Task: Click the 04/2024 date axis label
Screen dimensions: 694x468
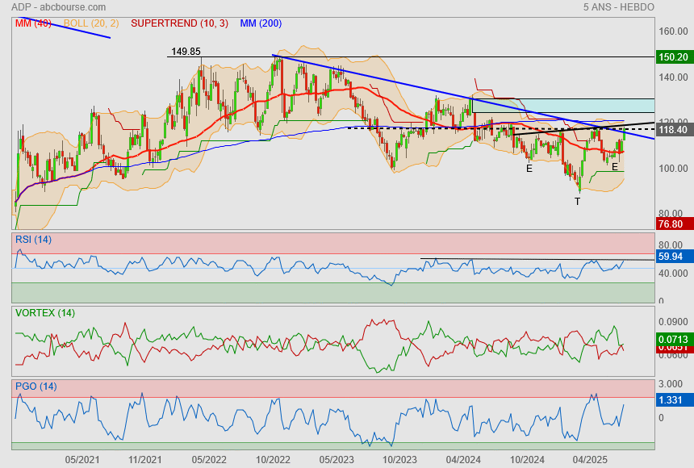Action: click(463, 460)
